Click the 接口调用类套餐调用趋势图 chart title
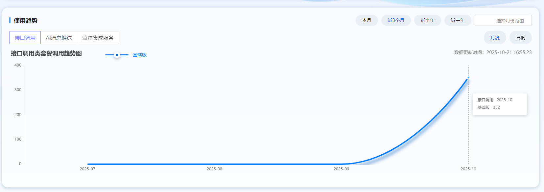Screen dimensions: 544x192 point(46,53)
